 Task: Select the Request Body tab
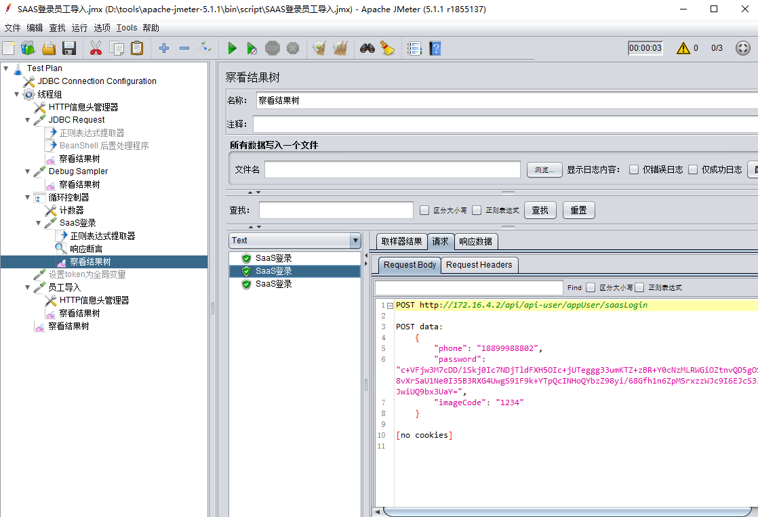410,265
